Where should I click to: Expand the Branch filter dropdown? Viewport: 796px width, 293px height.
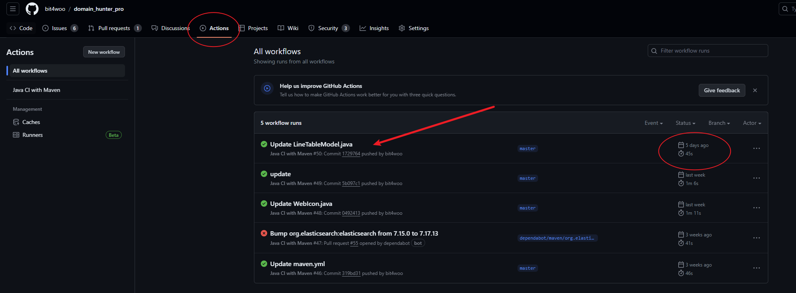pyautogui.click(x=719, y=123)
